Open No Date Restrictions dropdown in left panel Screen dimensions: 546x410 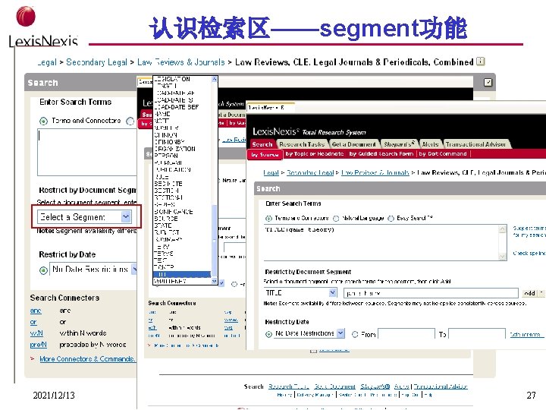(134, 269)
